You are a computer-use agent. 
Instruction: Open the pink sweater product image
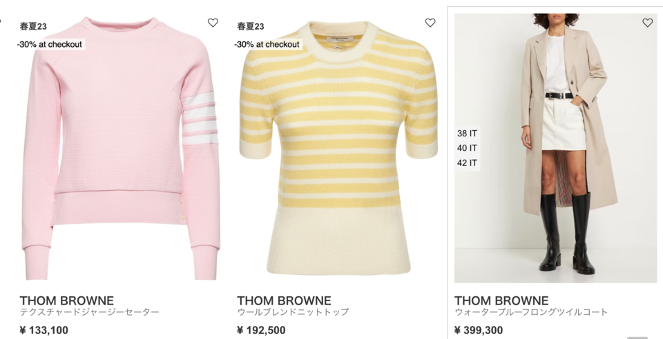[x=120, y=147]
